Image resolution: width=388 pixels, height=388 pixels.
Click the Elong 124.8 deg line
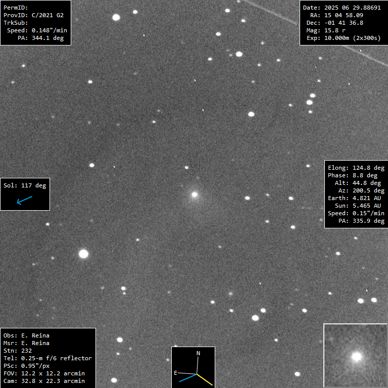(356, 168)
